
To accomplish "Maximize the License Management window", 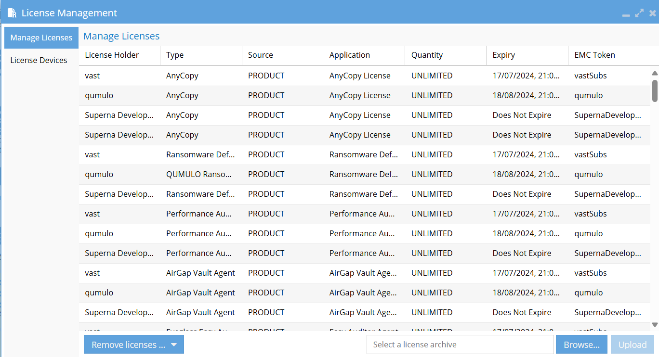I will (639, 13).
